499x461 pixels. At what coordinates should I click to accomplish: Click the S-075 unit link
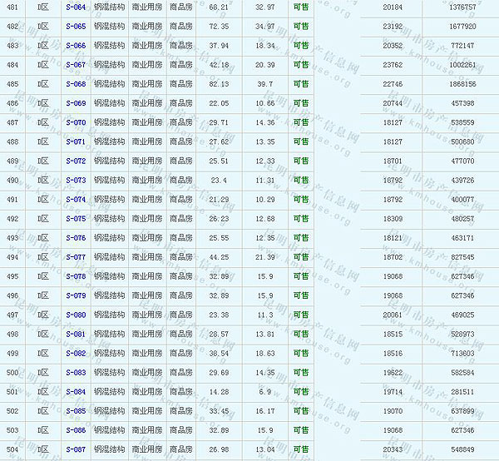[75, 219]
